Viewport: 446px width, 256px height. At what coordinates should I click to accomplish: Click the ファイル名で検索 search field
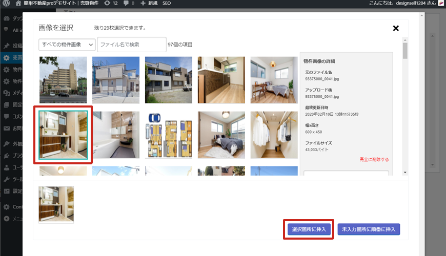tap(132, 45)
